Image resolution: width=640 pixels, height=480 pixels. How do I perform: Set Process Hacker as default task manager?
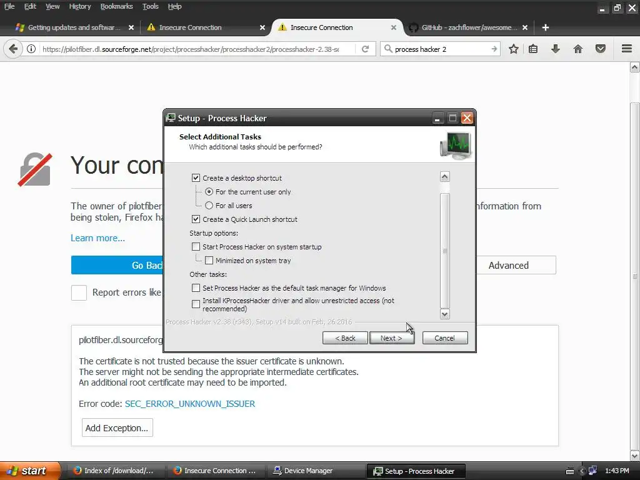click(x=196, y=287)
